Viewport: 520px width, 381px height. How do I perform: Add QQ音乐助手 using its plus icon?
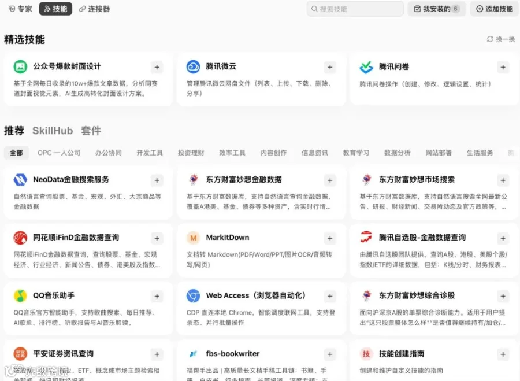pos(157,297)
